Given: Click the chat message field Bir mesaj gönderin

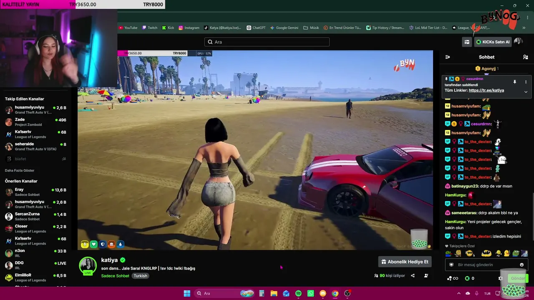Looking at the screenshot, I should [486, 265].
